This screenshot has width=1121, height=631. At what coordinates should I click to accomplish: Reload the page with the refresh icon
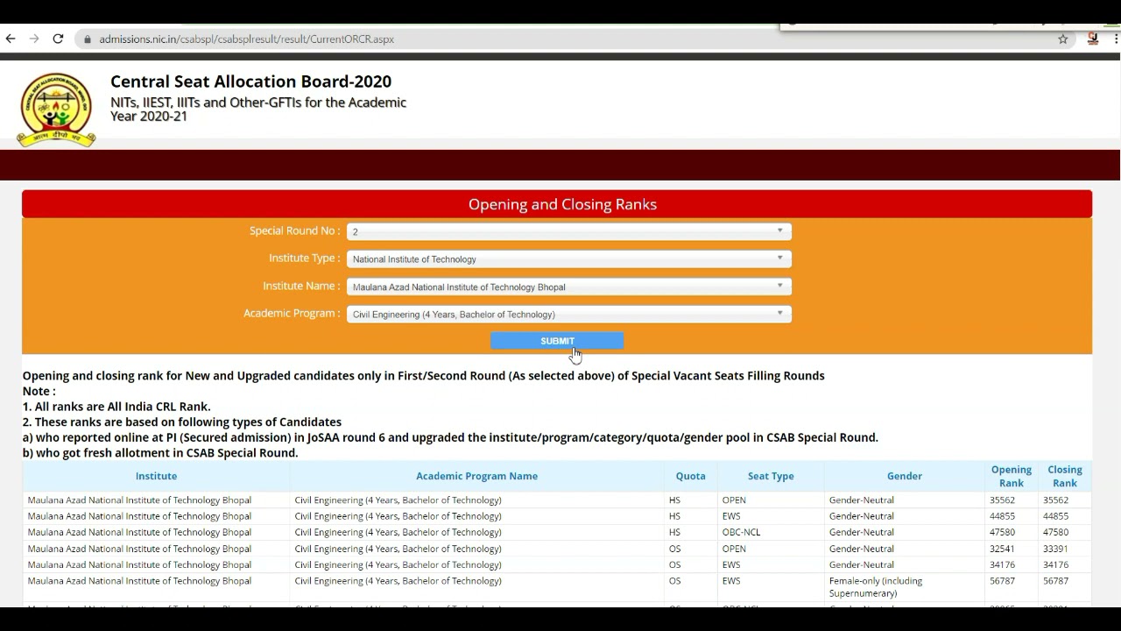click(x=58, y=39)
